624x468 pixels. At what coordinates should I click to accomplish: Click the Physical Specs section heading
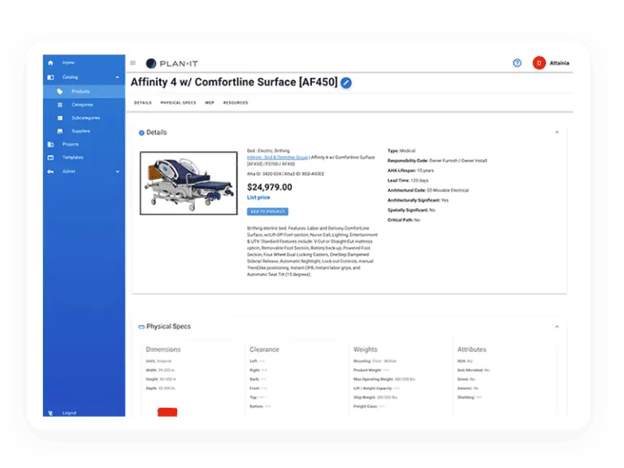pos(168,327)
